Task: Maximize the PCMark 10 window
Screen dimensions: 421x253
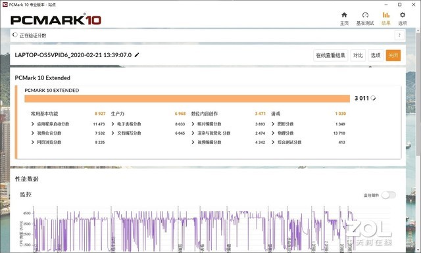Action: 399,5
